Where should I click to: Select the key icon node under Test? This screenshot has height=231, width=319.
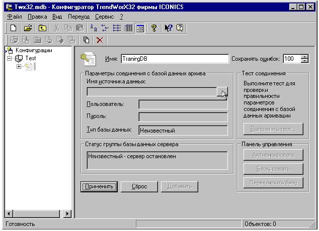pyautogui.click(x=28, y=66)
